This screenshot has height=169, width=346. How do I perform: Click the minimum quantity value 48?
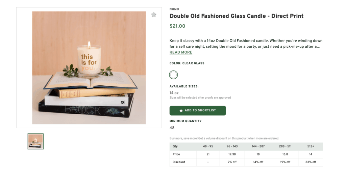(x=172, y=128)
